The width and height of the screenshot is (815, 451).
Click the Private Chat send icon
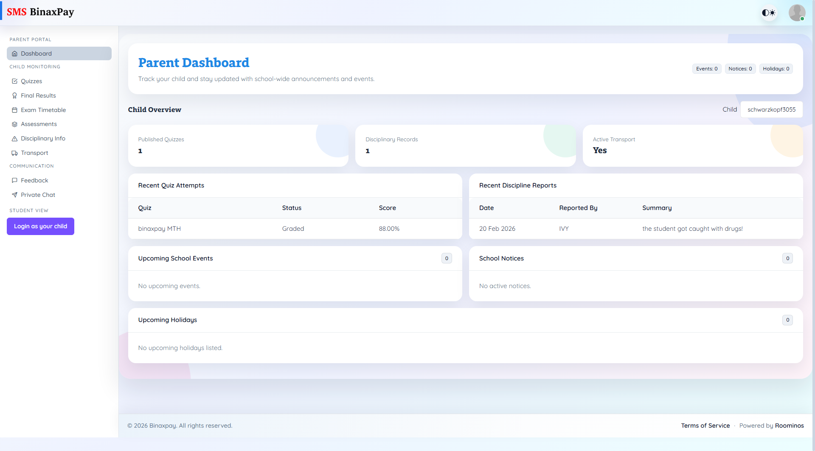15,195
